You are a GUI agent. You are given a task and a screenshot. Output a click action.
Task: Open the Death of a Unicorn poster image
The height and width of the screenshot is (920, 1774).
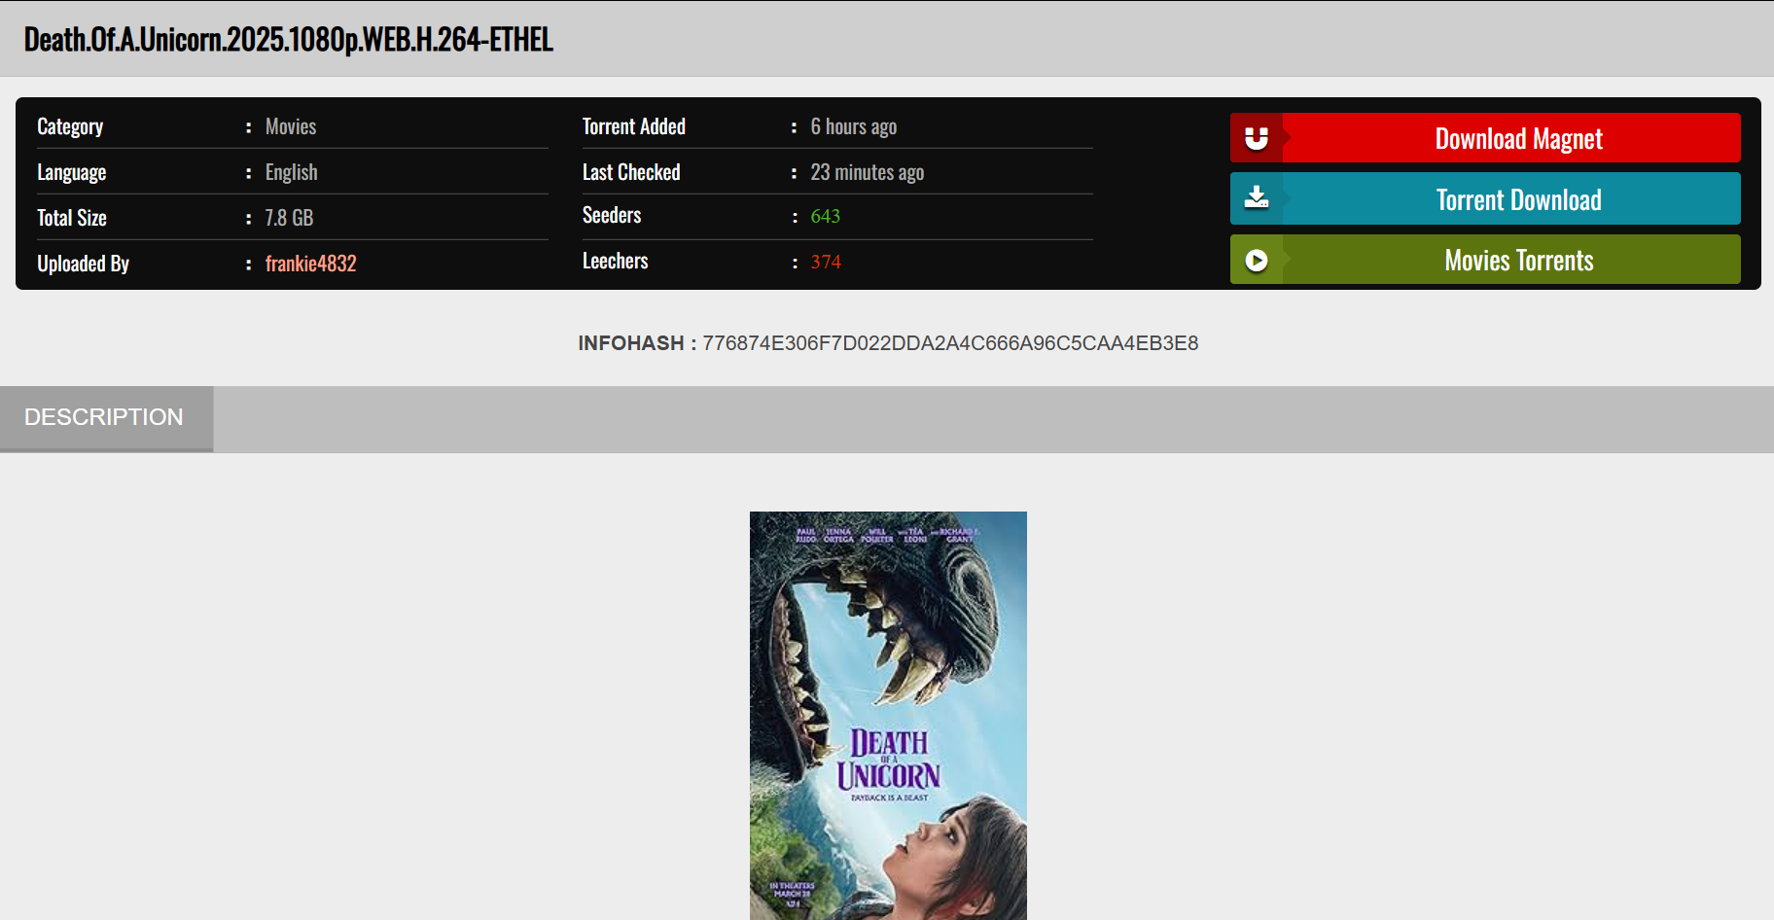pos(888,716)
